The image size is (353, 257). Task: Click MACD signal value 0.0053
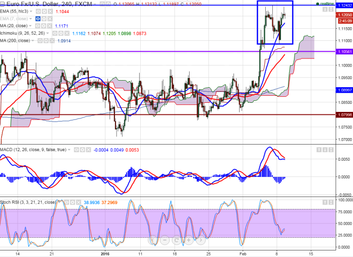pyautogui.click(x=132, y=150)
